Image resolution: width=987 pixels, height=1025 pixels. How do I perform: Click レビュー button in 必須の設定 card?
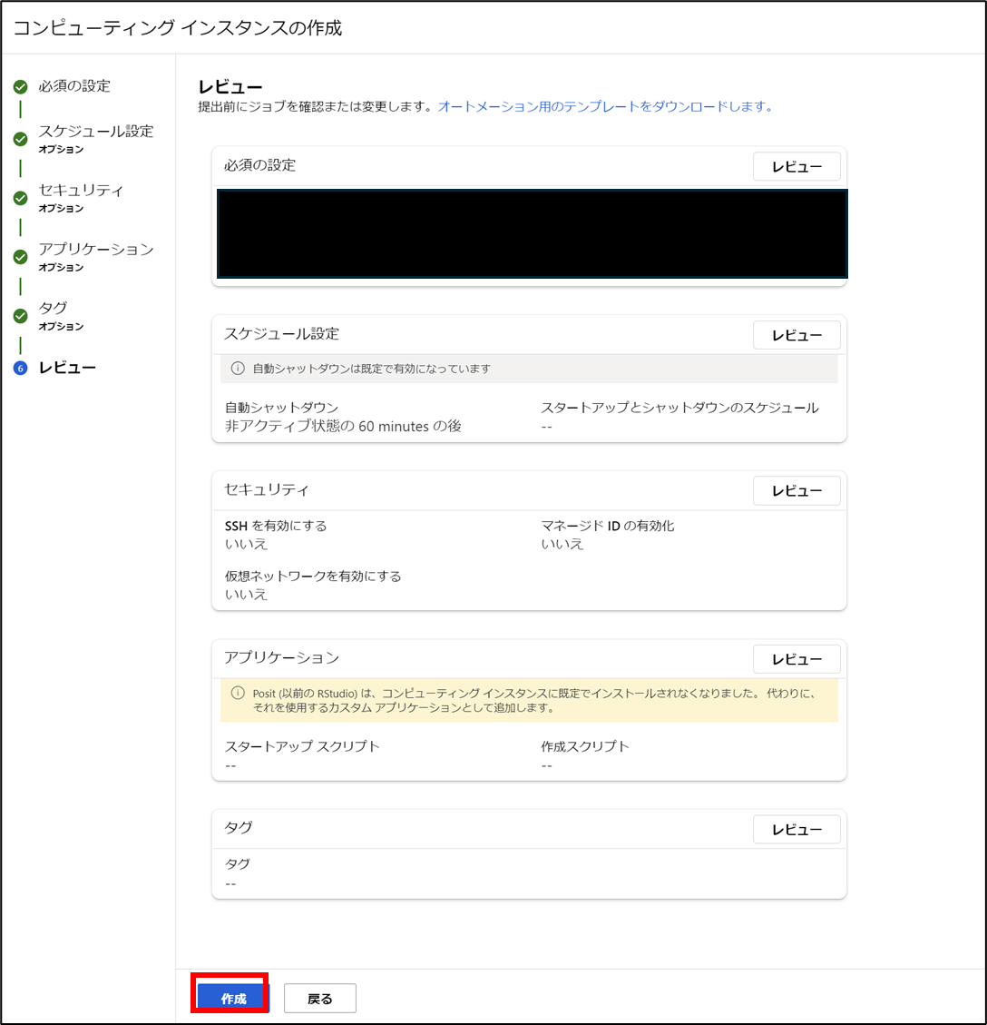click(x=796, y=167)
